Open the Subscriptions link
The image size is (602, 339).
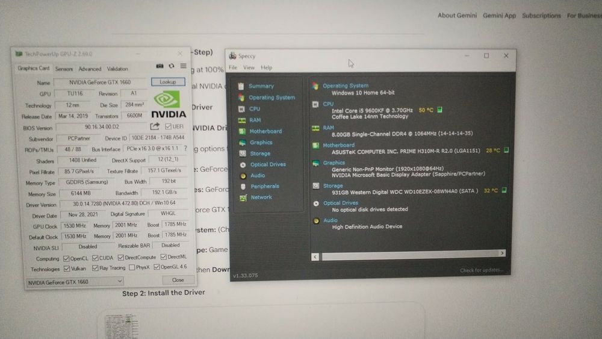pos(541,16)
